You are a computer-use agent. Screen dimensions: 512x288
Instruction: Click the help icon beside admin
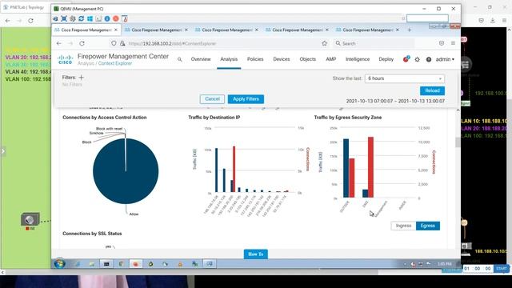click(x=429, y=59)
